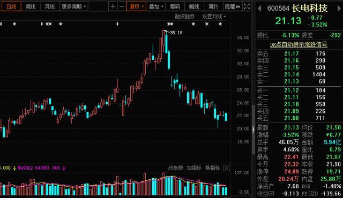Click the 最低 price 21.07

(x=333, y=157)
